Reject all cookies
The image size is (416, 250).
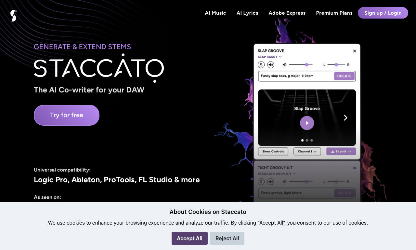pyautogui.click(x=227, y=238)
